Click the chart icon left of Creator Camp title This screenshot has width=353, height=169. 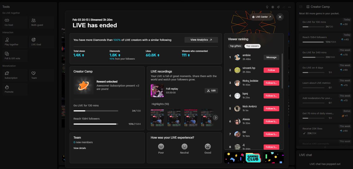(x=301, y=6)
